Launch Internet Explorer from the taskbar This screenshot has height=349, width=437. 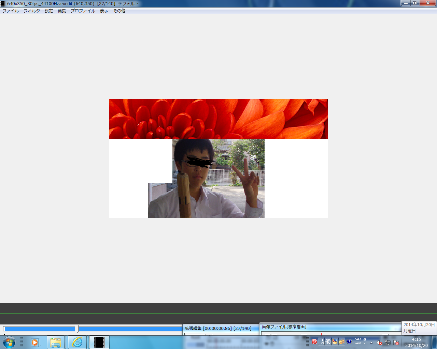pyautogui.click(x=77, y=342)
